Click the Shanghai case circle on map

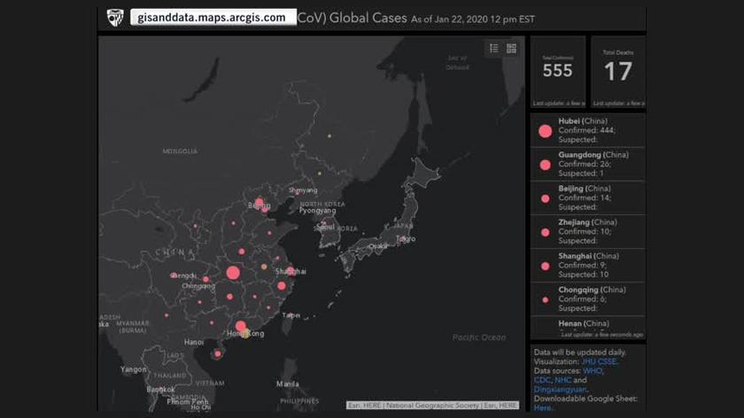point(290,270)
